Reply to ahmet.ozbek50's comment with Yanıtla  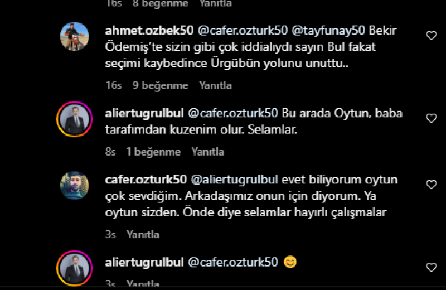click(215, 85)
